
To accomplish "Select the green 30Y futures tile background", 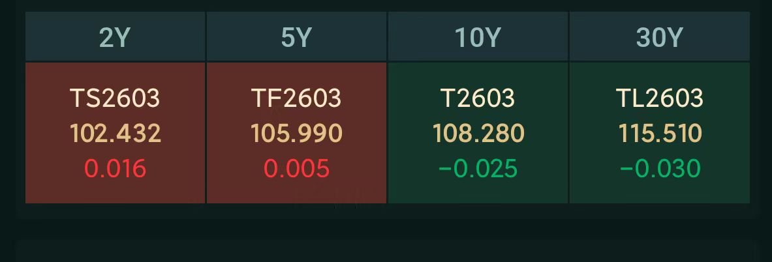I will tap(590, 189).
